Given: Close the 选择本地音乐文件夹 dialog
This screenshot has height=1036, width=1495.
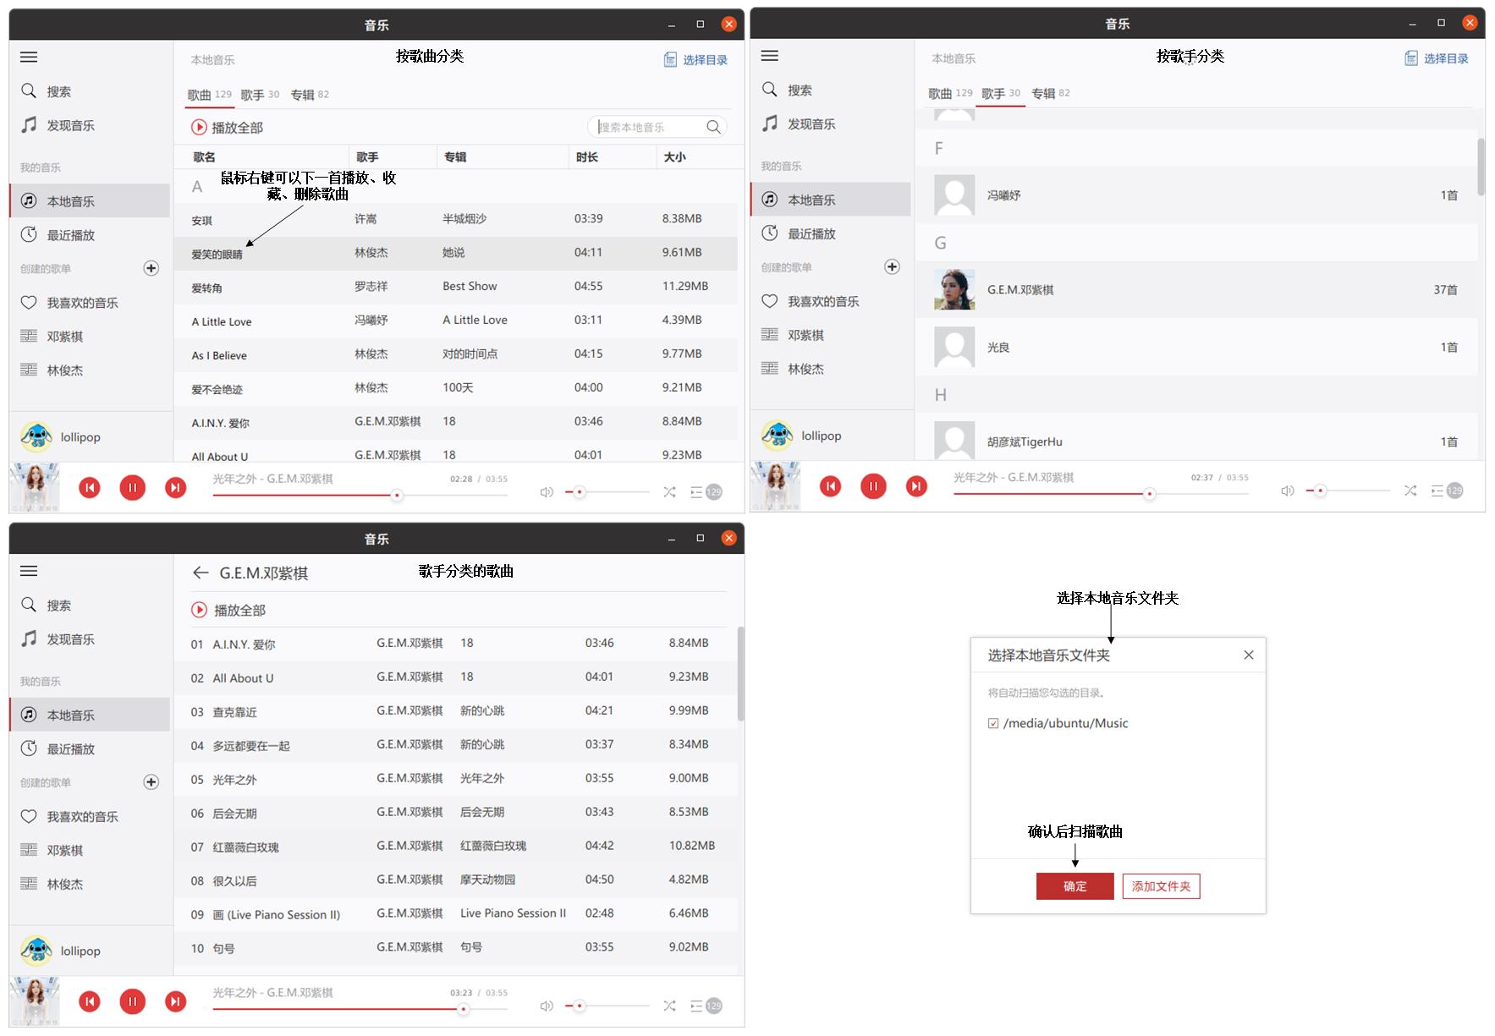Looking at the screenshot, I should 1249,655.
